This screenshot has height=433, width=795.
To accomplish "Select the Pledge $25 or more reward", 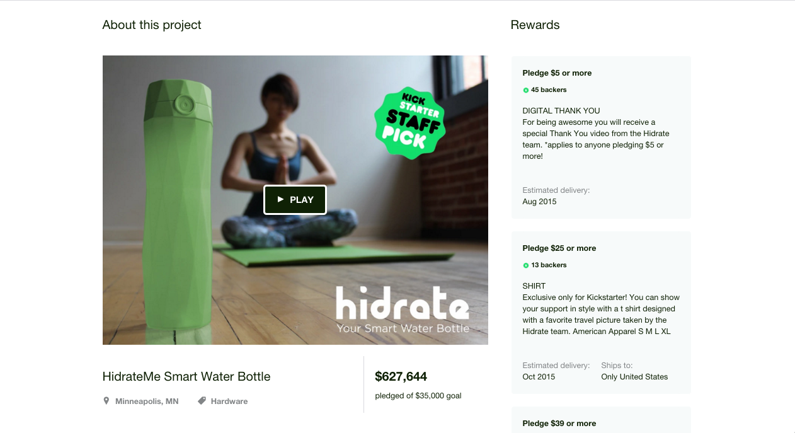I will [601, 313].
